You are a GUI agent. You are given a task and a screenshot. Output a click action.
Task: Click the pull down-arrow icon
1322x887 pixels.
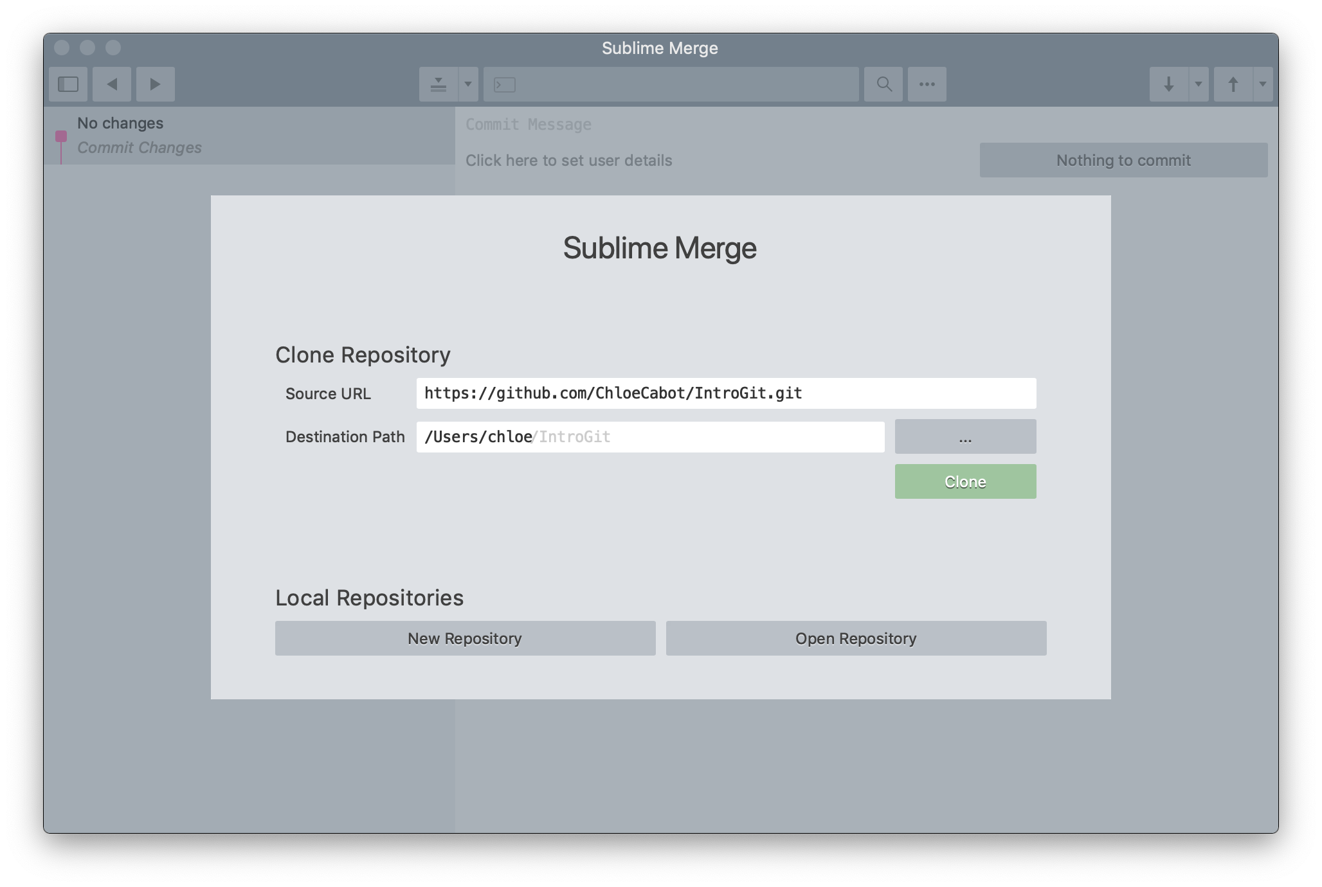click(1169, 84)
